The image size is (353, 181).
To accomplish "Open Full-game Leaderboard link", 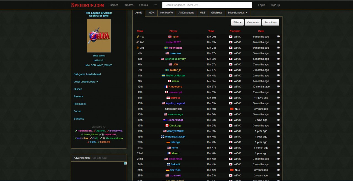I will 87,74.
